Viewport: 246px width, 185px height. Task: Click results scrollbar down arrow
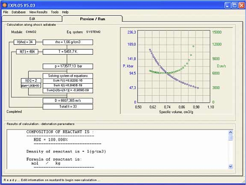[x=231, y=166]
